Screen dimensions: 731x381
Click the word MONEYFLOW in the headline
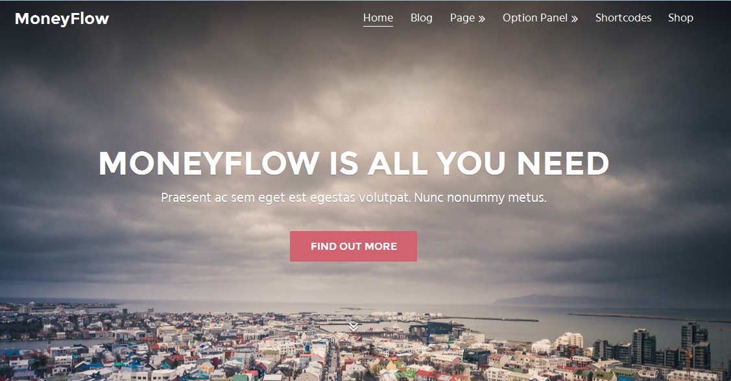(209, 163)
